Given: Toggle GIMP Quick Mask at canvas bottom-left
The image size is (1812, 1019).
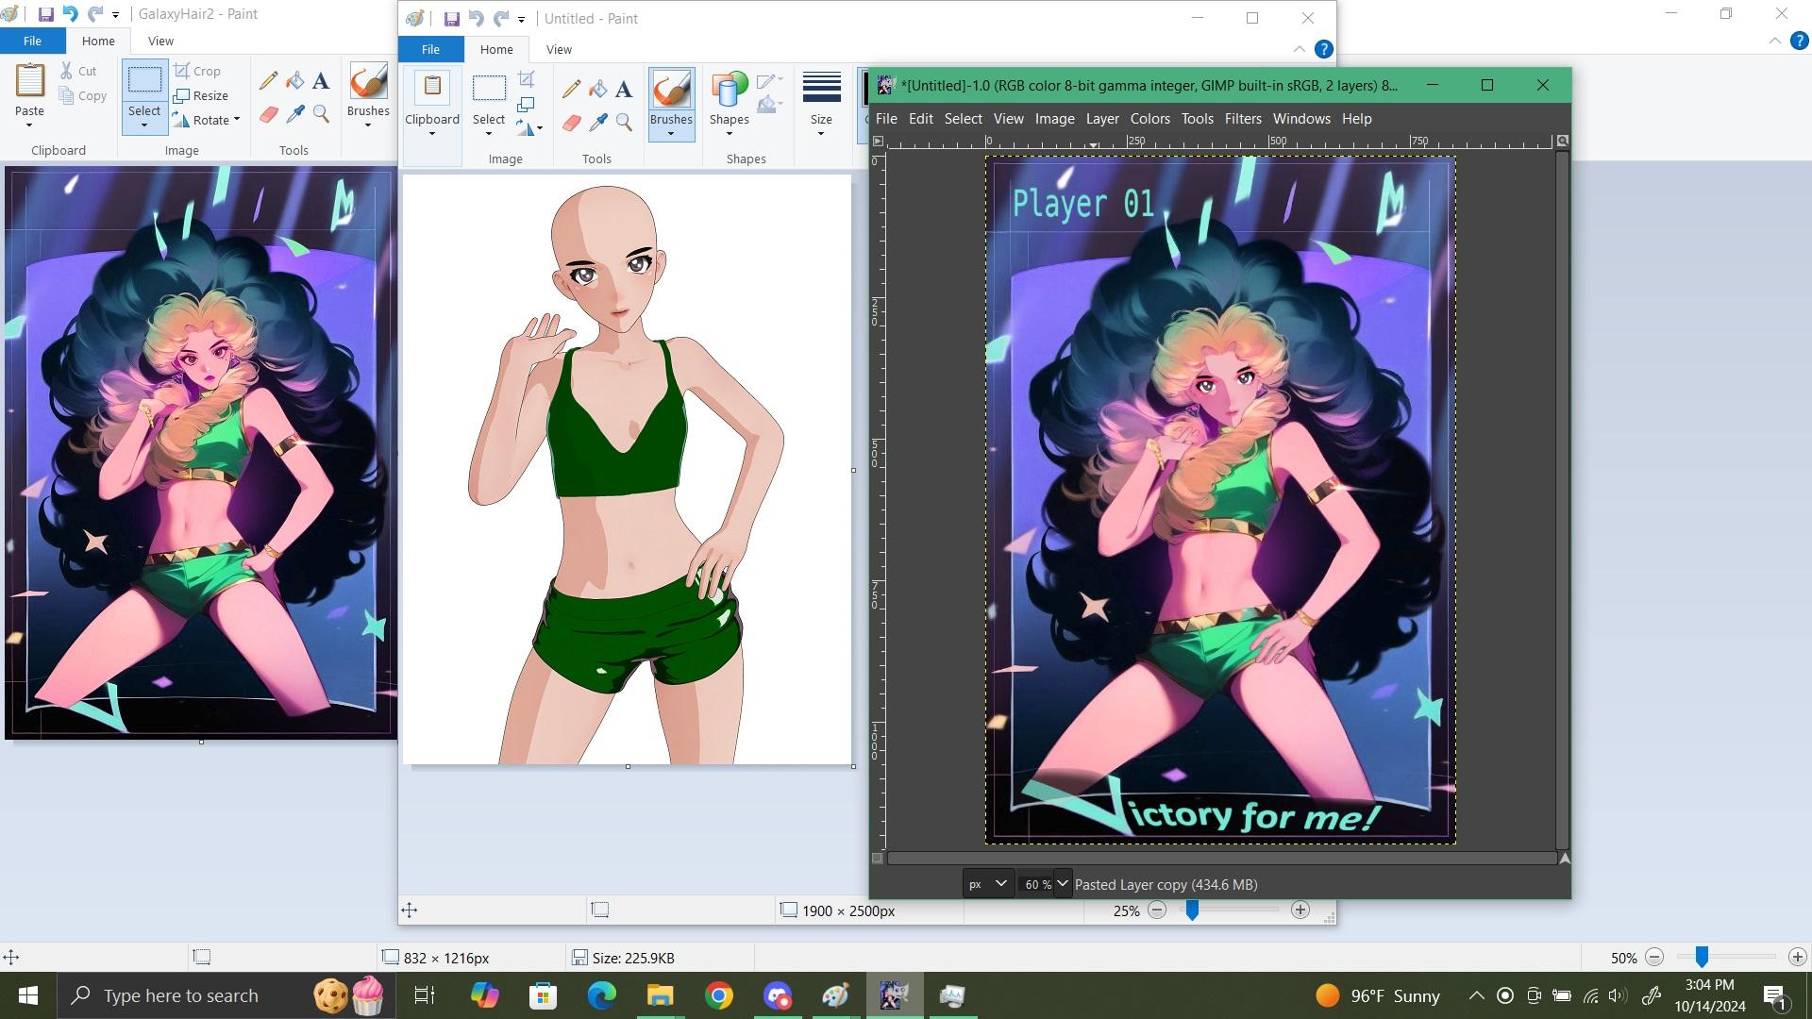Looking at the screenshot, I should (878, 859).
